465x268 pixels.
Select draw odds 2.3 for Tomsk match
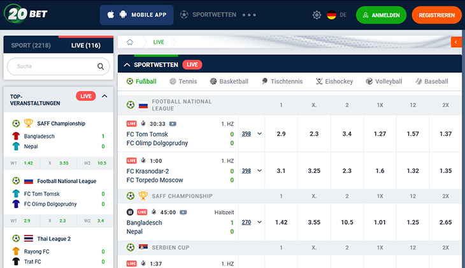tap(314, 134)
